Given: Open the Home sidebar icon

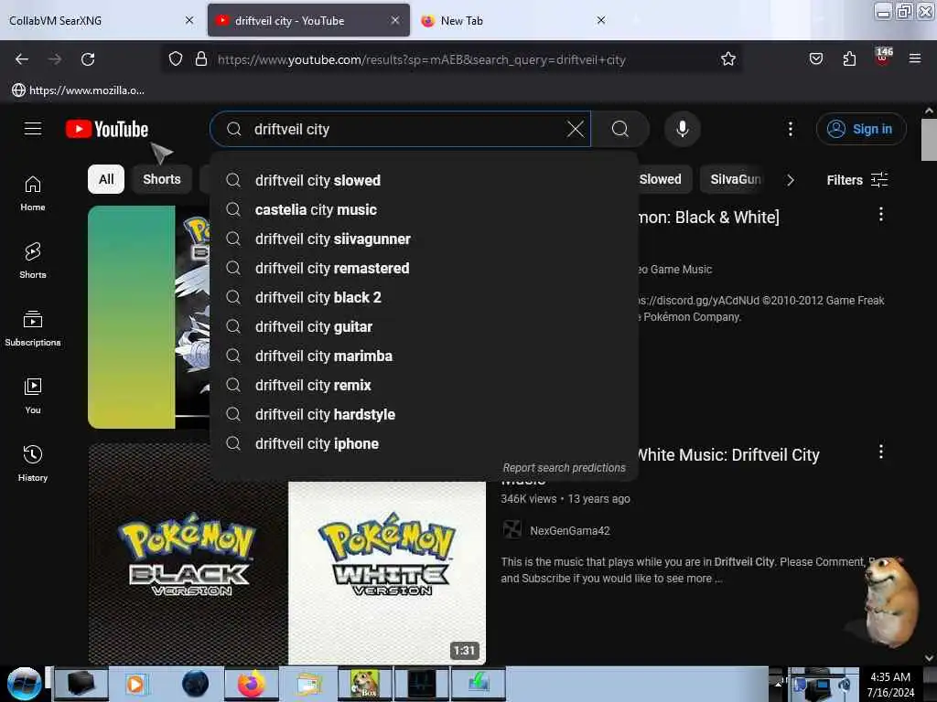Looking at the screenshot, I should point(33,194).
